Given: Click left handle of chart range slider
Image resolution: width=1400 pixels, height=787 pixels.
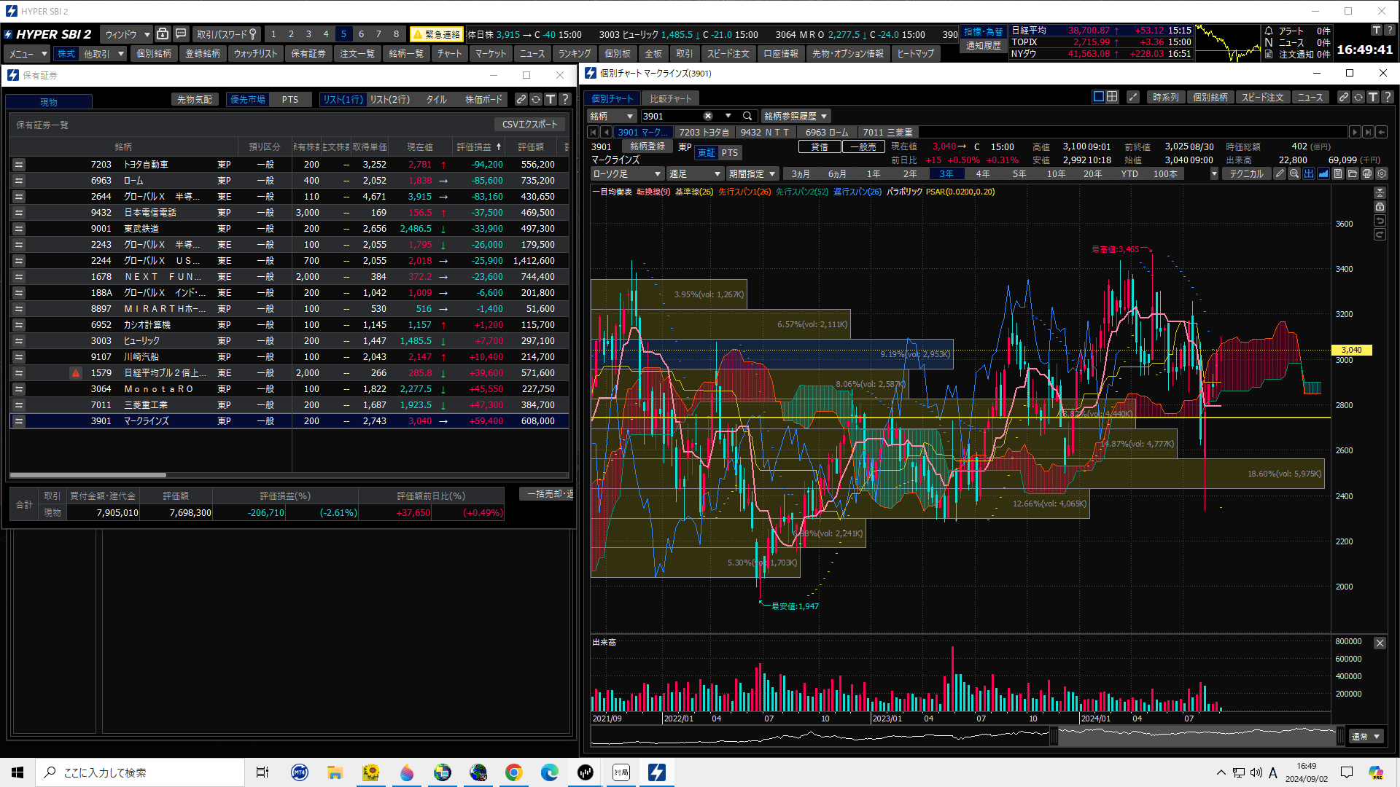Looking at the screenshot, I should (x=1054, y=737).
